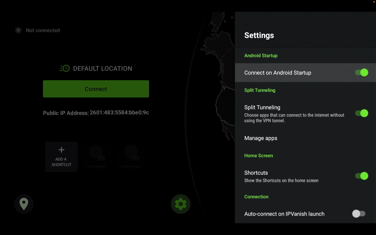The image size is (376, 235).
Task: Click the plus icon to add shortcut
Action: coord(61,150)
